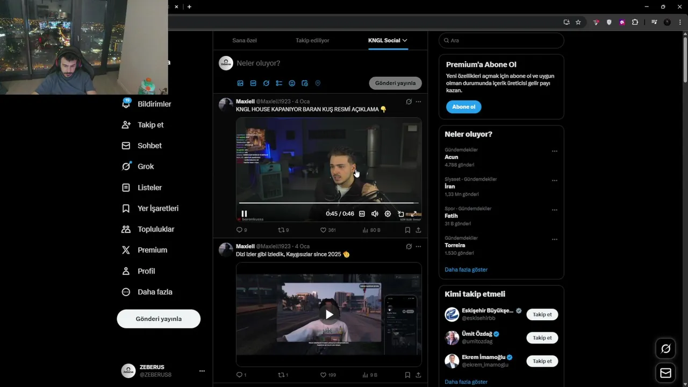
Task: Pause the playing video
Action: coord(244,214)
